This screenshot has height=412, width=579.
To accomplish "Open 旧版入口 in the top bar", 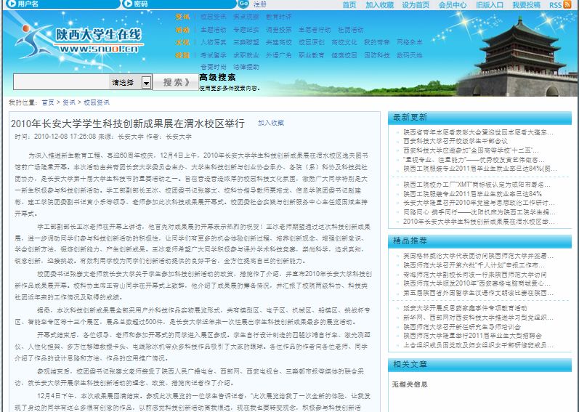I will pos(490,5).
